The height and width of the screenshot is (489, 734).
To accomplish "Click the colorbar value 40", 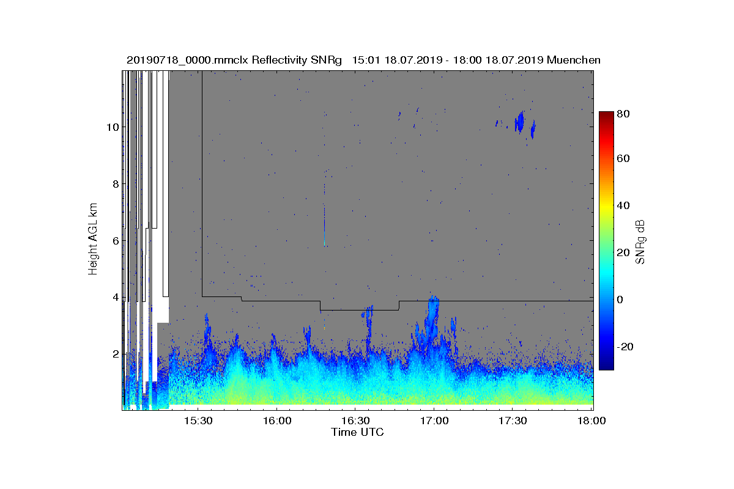I will (624, 205).
